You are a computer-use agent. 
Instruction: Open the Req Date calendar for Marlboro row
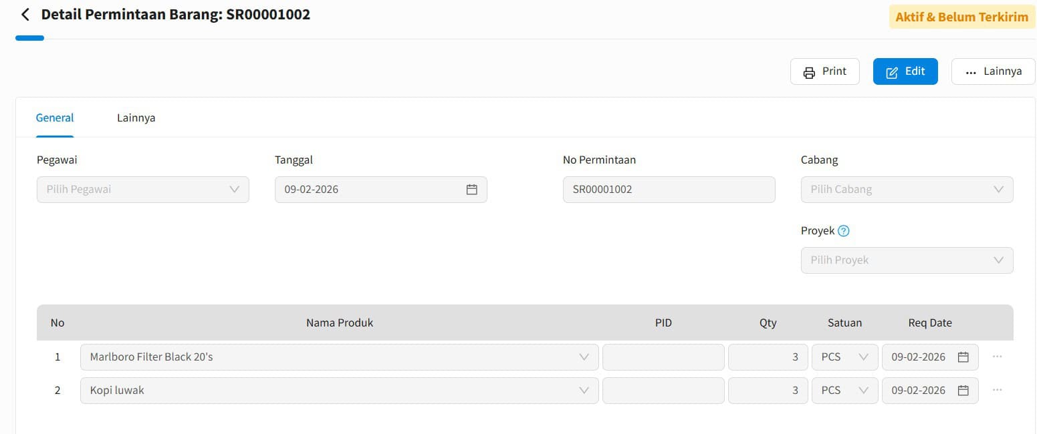(x=963, y=357)
